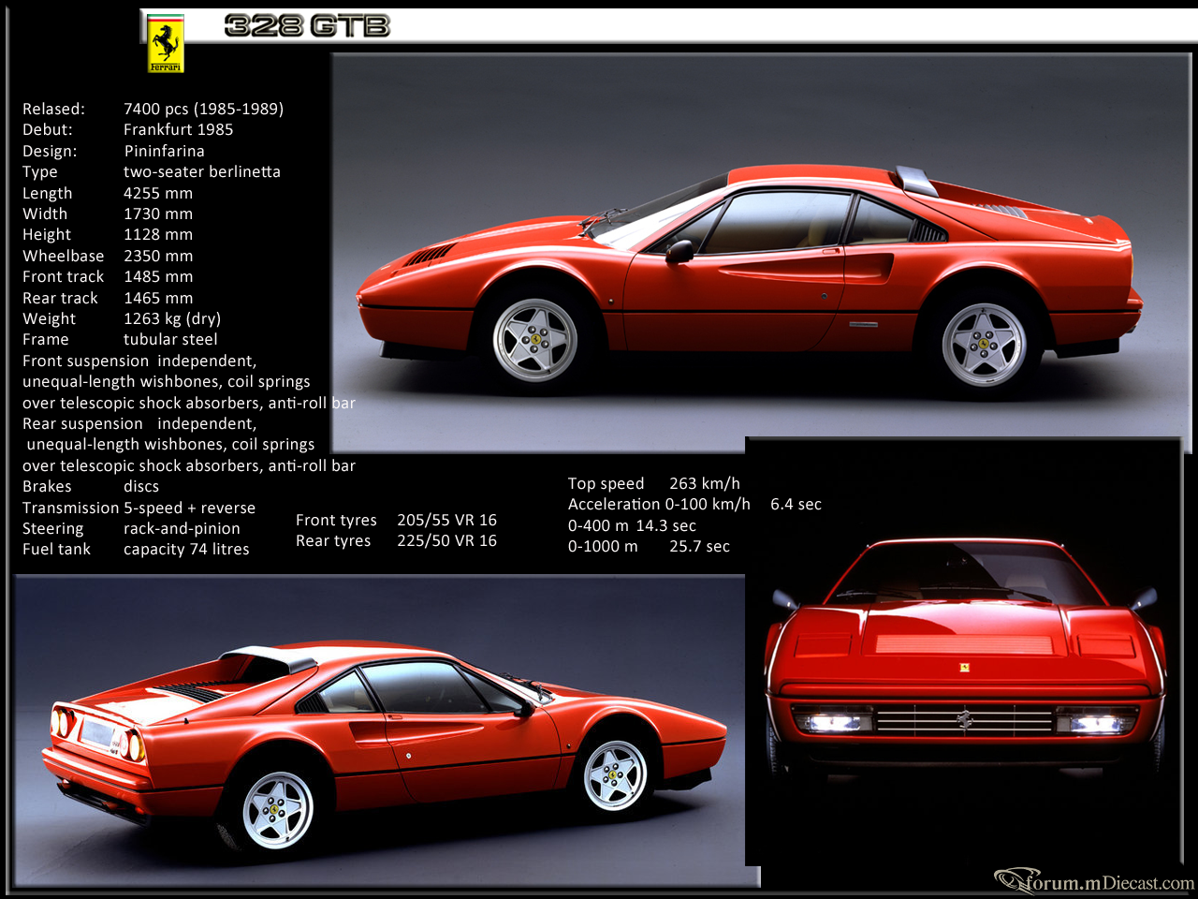The image size is (1198, 899).
Task: Select the wheelbase value "2350 mm"
Action: (x=158, y=256)
